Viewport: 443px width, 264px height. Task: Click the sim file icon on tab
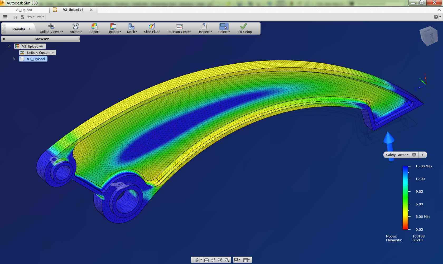55,10
